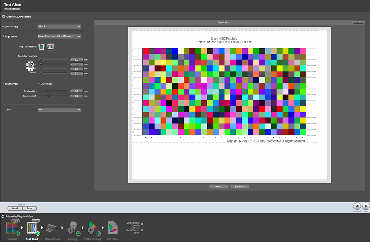Open the device dropdown showing i1Pro 3
This screenshot has width=370, height=242.
(59, 27)
